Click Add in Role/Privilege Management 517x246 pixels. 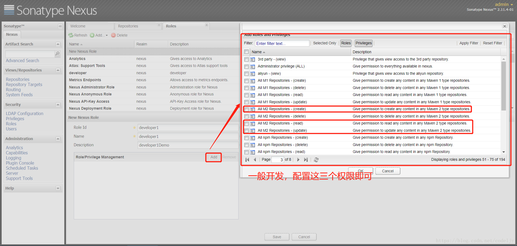tap(214, 157)
